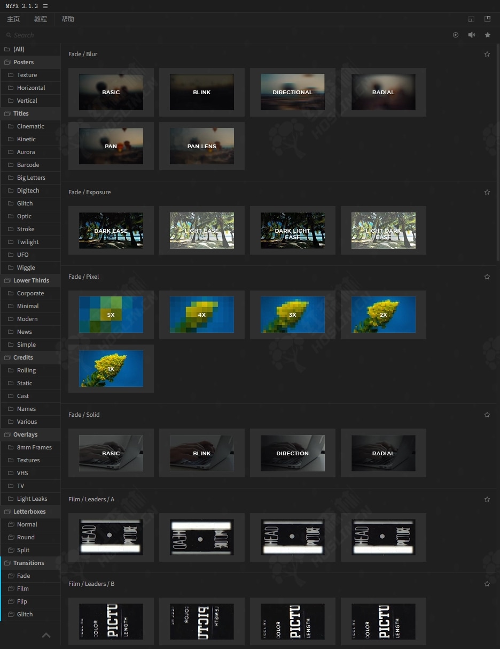Click the smaller thumbnail size icon
This screenshot has height=649, width=500.
pos(471,19)
